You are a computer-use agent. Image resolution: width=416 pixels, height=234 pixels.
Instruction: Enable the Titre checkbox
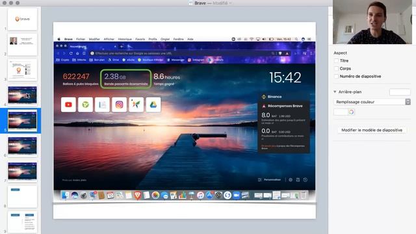[337, 60]
